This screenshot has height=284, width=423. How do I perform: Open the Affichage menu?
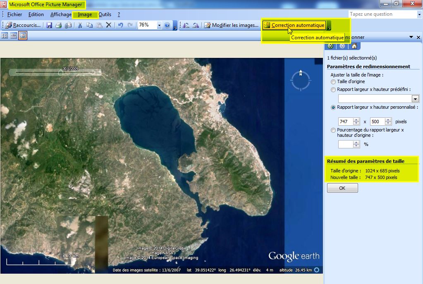click(61, 14)
